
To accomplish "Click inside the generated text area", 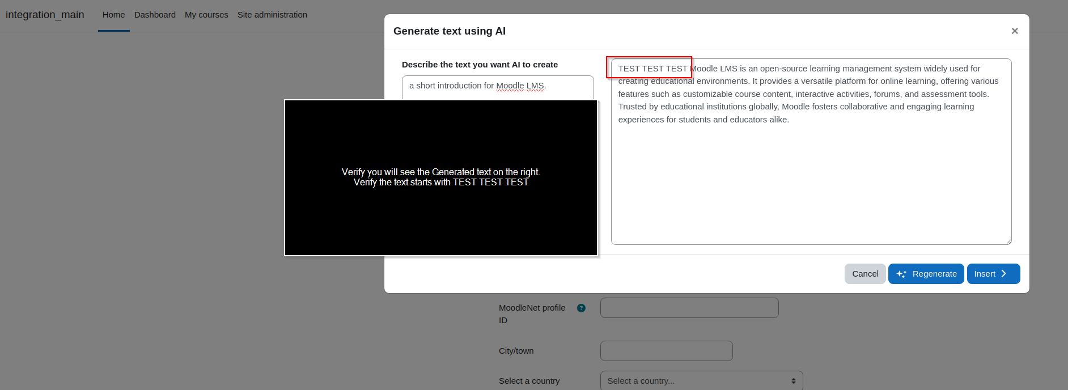I will click(x=811, y=152).
